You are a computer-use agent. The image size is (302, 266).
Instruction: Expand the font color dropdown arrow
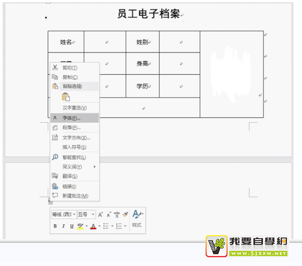(99, 226)
